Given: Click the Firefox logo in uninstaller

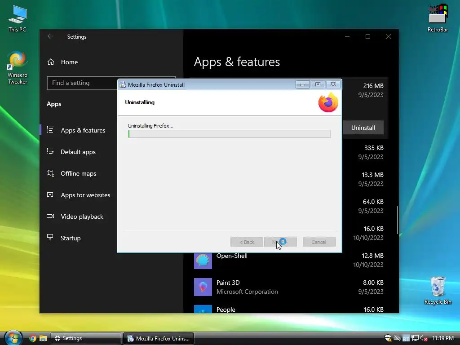Looking at the screenshot, I should (x=328, y=102).
